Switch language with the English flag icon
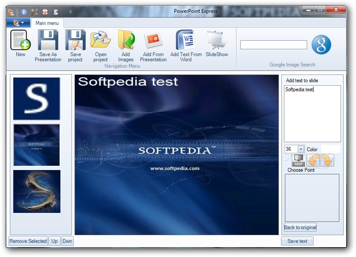The image size is (356, 257). point(45,12)
